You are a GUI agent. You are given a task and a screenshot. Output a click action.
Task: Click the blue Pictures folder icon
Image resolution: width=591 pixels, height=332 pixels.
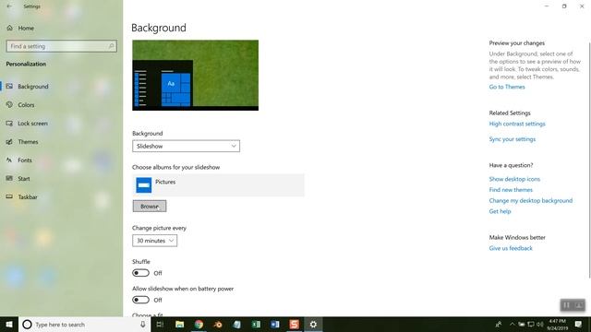(144, 185)
